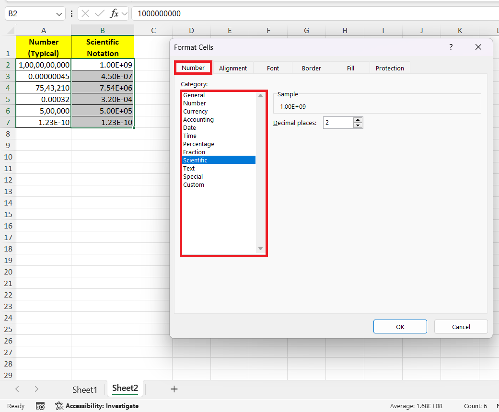Click the next sheet navigation arrow
The image size is (499, 412).
coord(36,389)
